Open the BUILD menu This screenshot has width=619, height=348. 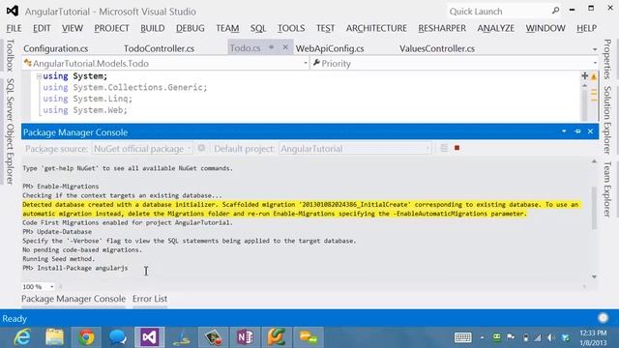click(x=153, y=28)
